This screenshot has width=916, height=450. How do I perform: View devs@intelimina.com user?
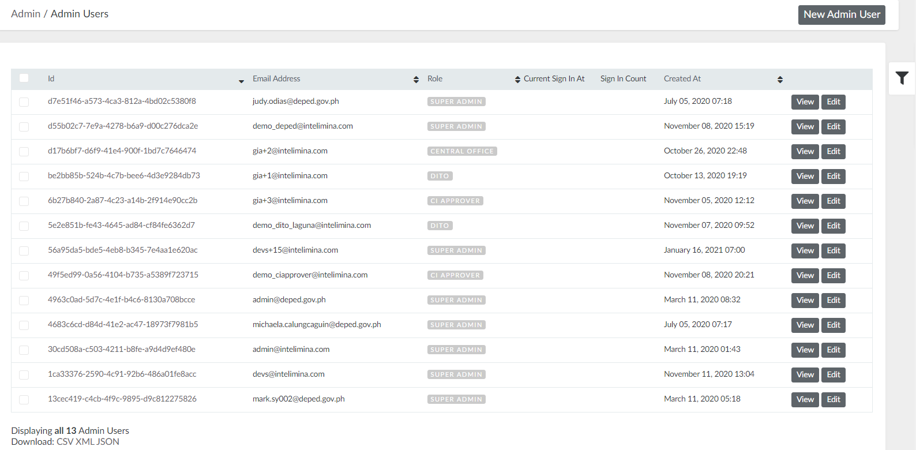point(805,375)
